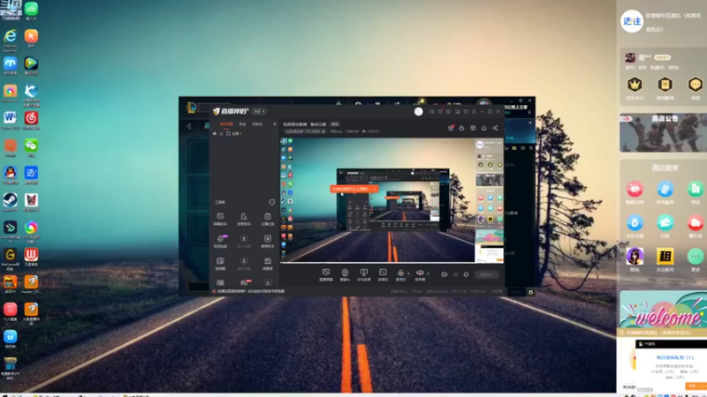Click message hexagon icon in hotel panel
Image resolution: width=707 pixels, height=397 pixels.
pos(696,84)
